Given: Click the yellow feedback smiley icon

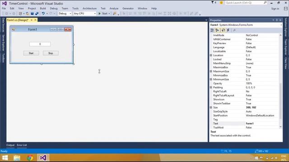Looking at the screenshot, I should (221, 3).
